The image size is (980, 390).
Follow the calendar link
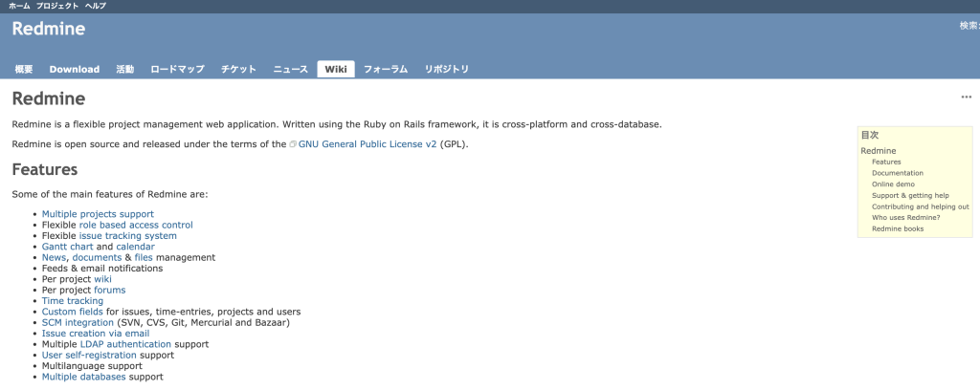click(x=136, y=247)
